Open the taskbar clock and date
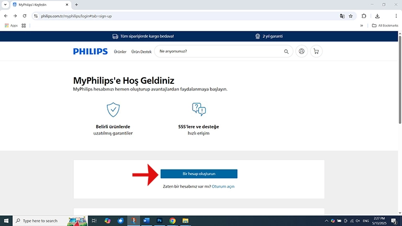 (x=379, y=221)
